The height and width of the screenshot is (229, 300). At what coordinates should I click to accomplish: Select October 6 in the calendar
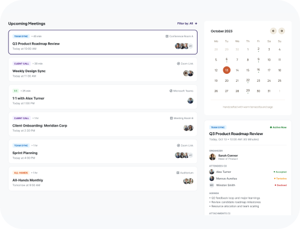tap(227, 60)
